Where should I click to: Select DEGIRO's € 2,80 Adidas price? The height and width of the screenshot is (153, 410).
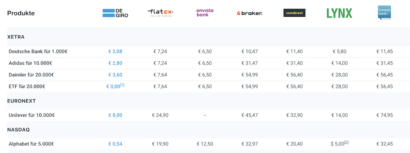(x=115, y=63)
